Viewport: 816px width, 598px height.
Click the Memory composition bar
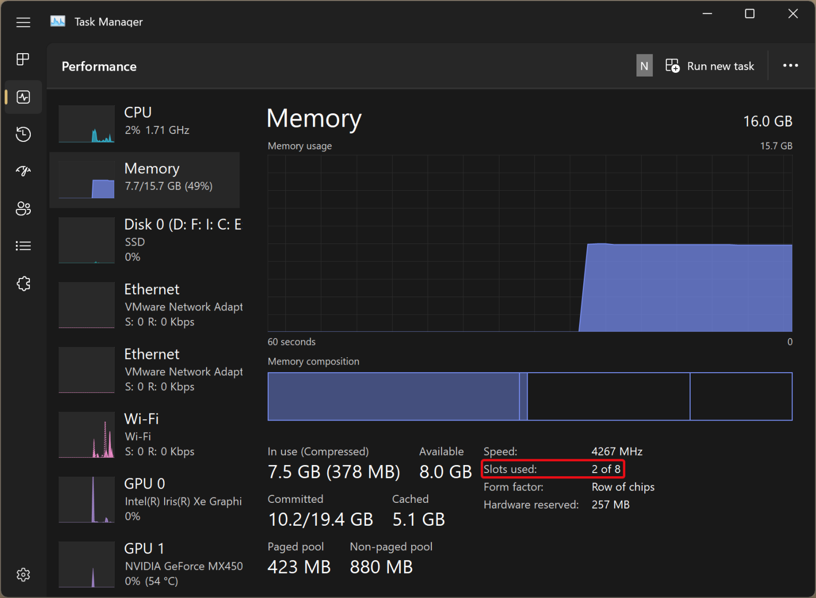pyautogui.click(x=530, y=397)
